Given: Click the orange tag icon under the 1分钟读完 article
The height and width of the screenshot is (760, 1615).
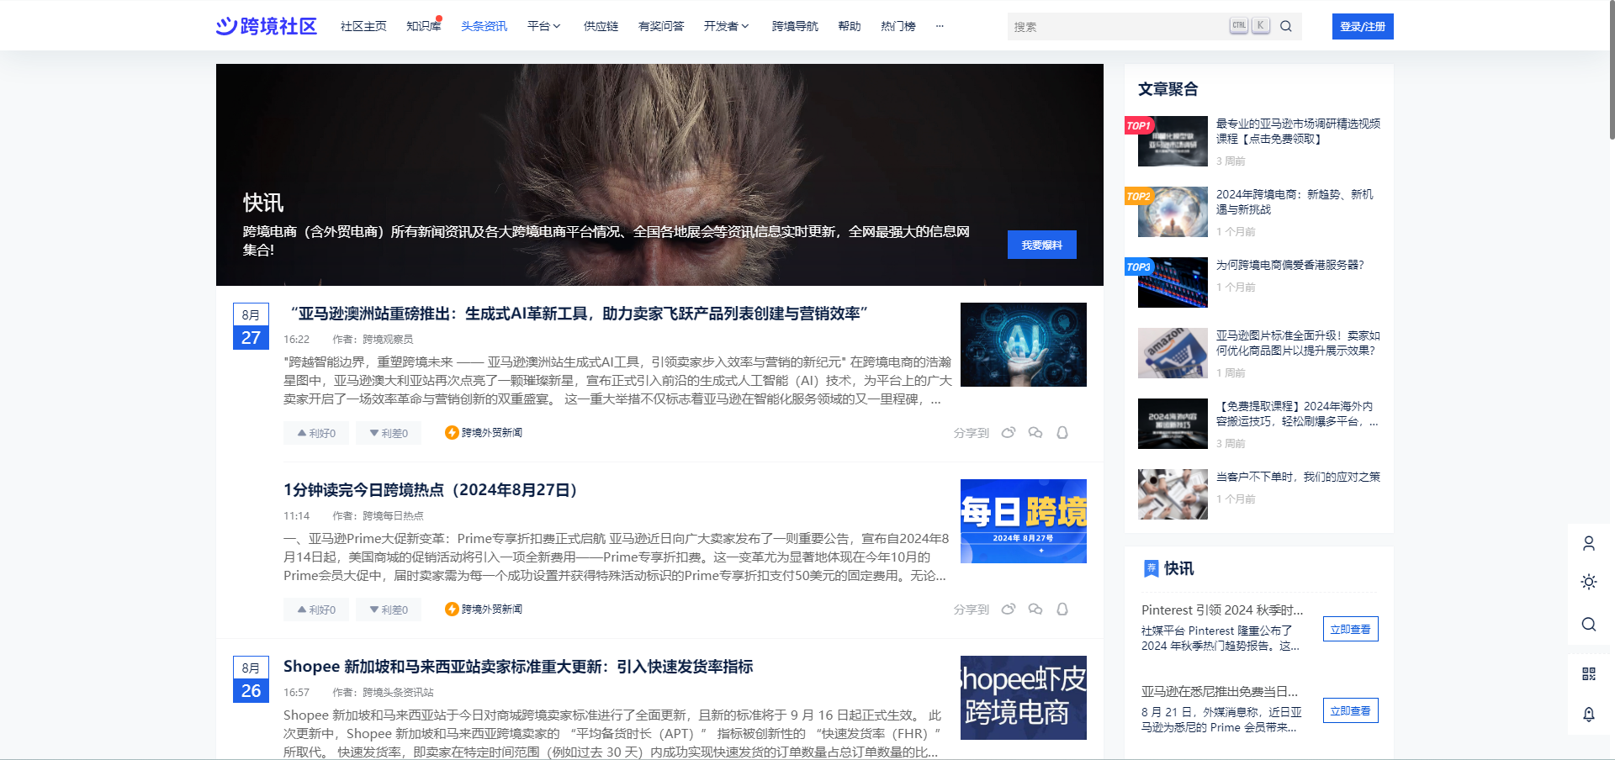Looking at the screenshot, I should pyautogui.click(x=452, y=610).
